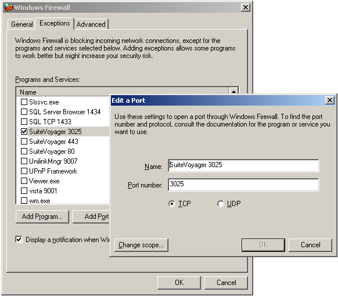Cancel the Edit a Port dialog
This screenshot has width=338, height=296.
[310, 245]
